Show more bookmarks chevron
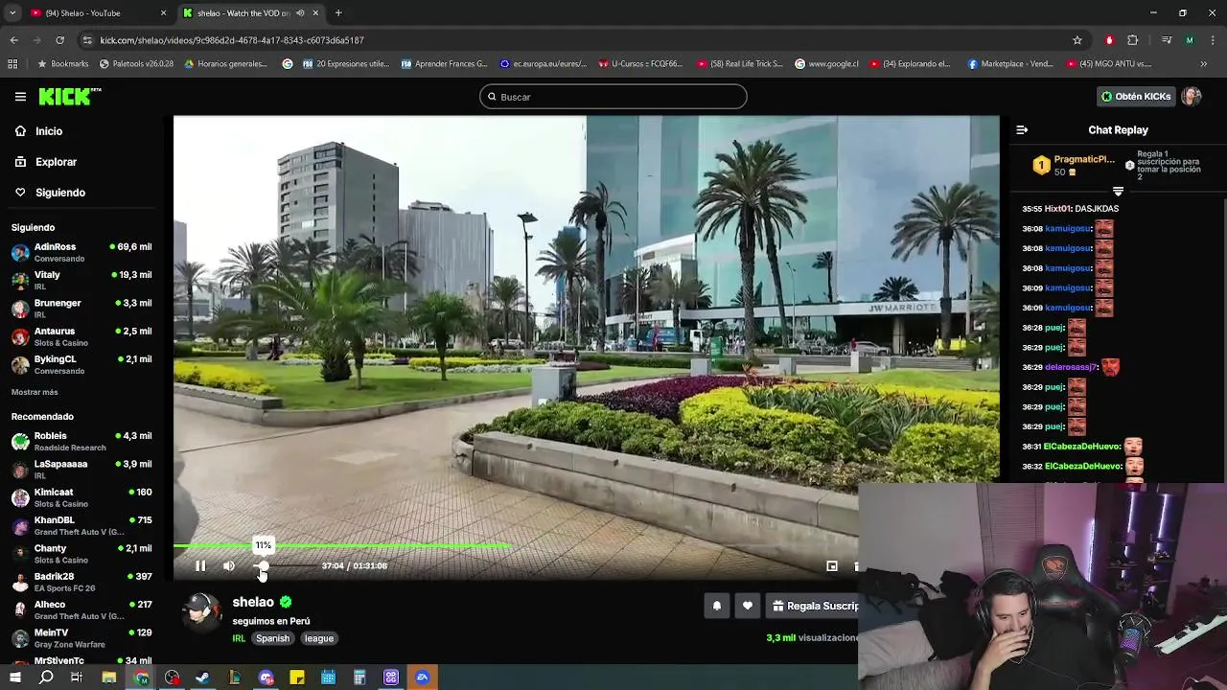Viewport: 1227px width, 690px height. click(1204, 64)
